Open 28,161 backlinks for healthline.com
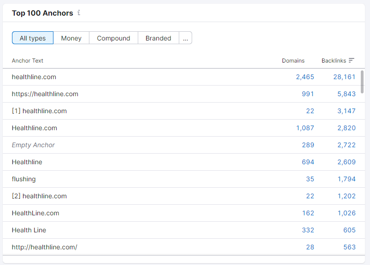Image resolution: width=370 pixels, height=265 pixels. (x=344, y=77)
